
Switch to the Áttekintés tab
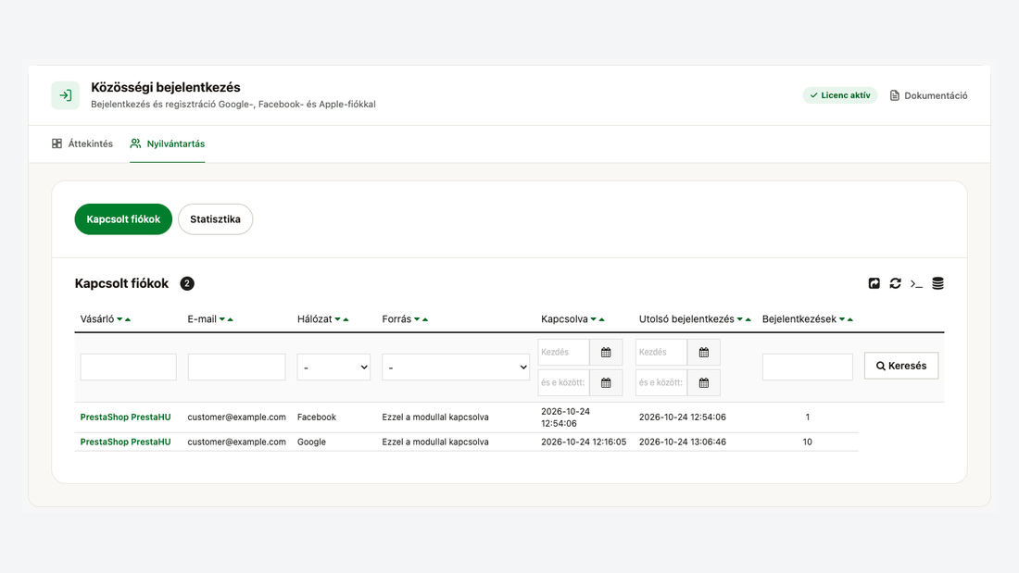tap(82, 143)
